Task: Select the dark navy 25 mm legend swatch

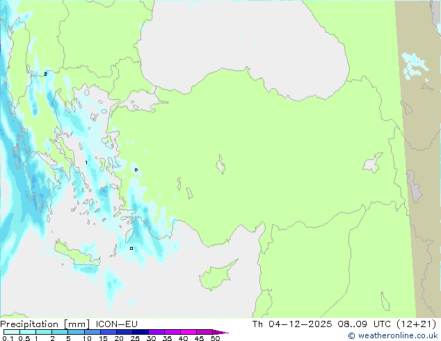Action: (141, 332)
